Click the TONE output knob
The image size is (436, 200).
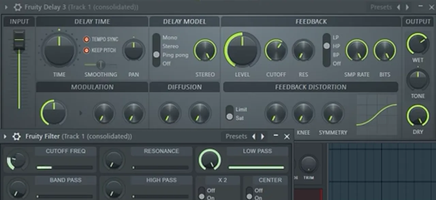[418, 80]
